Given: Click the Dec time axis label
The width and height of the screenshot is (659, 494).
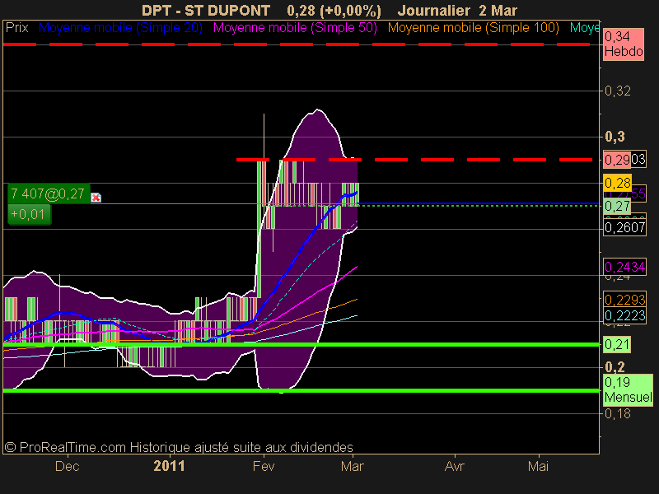Looking at the screenshot, I should point(68,466).
